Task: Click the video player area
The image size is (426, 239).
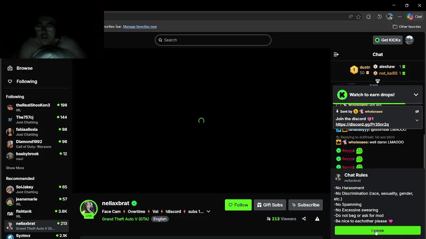Action: 201,120
